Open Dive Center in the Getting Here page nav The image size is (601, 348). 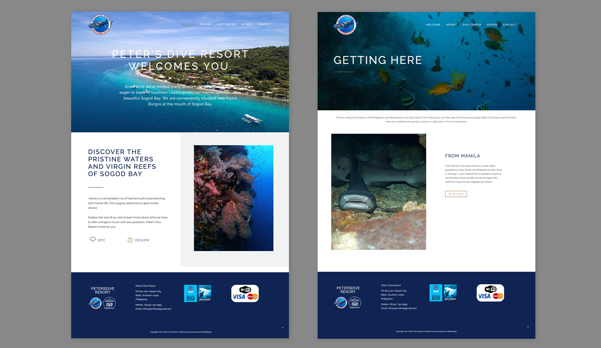coord(472,25)
